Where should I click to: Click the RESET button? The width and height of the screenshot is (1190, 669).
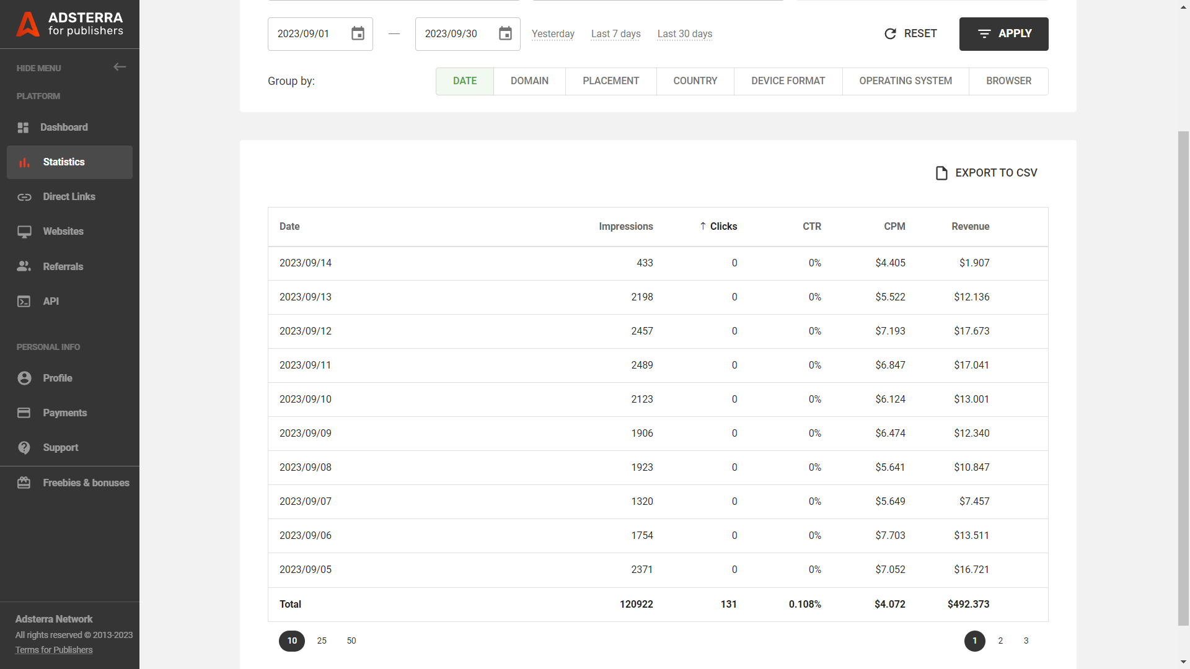pyautogui.click(x=910, y=33)
